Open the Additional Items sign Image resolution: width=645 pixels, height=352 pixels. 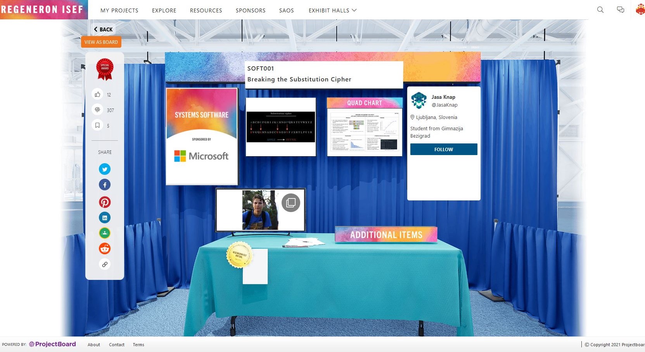pos(386,235)
